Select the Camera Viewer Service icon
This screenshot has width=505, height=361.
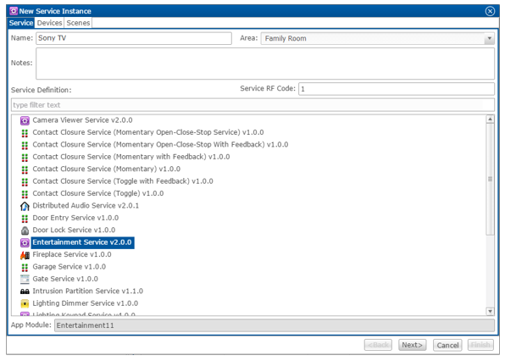click(x=25, y=121)
